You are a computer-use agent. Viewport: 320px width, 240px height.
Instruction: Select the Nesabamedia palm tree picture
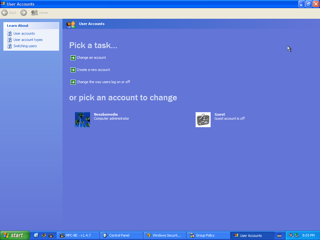click(x=82, y=120)
